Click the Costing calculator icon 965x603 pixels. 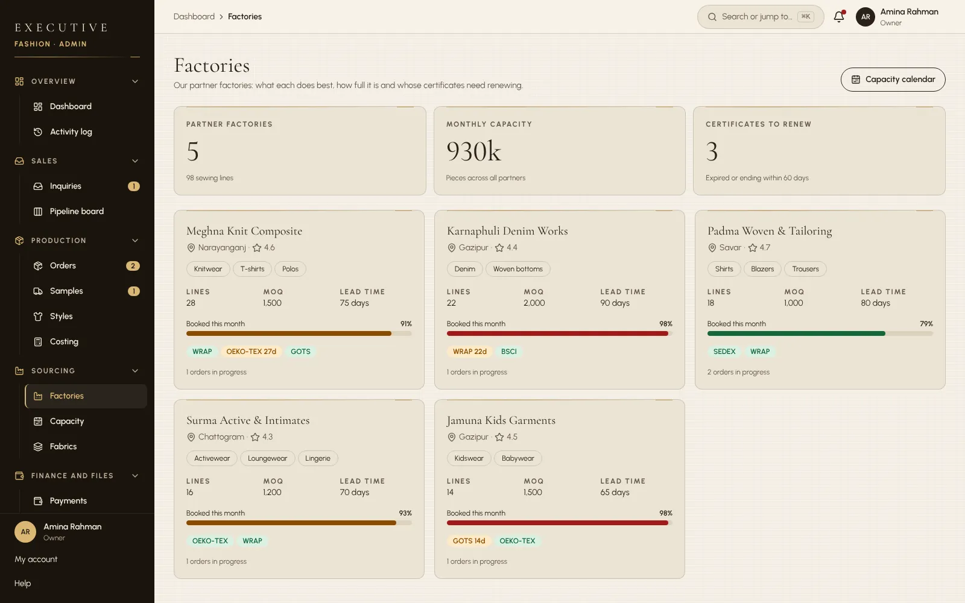tap(38, 342)
